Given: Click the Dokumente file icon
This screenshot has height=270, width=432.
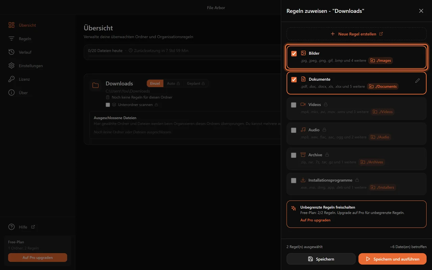Looking at the screenshot, I should pos(303,79).
